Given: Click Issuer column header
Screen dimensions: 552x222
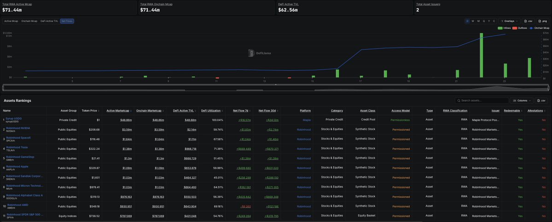Looking at the screenshot, I should tap(496, 111).
